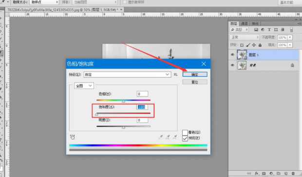Click the first eyedropper in Hue/Saturation dialog
This screenshot has width=302, height=177.
[160, 137]
